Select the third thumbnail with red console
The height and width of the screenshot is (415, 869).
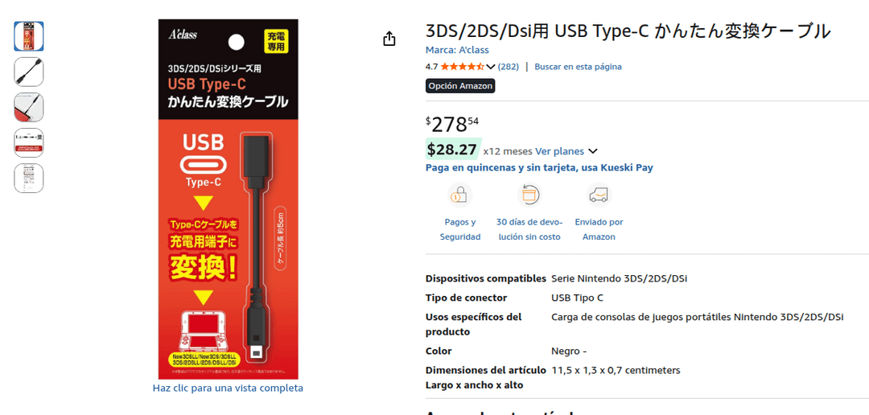(x=29, y=108)
